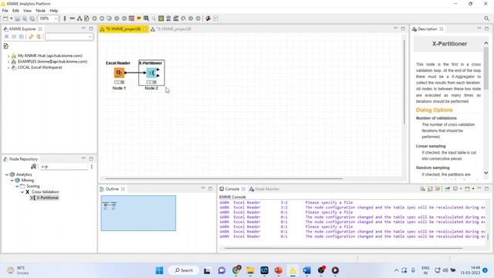Collapse the Scoring folder
Viewport: 494px width, 278px height.
tap(17, 186)
